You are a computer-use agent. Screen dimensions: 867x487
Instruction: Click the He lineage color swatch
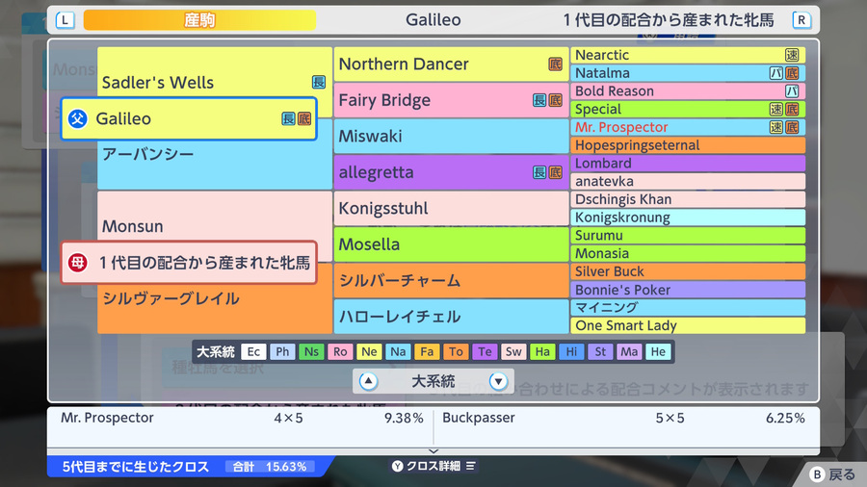(658, 351)
